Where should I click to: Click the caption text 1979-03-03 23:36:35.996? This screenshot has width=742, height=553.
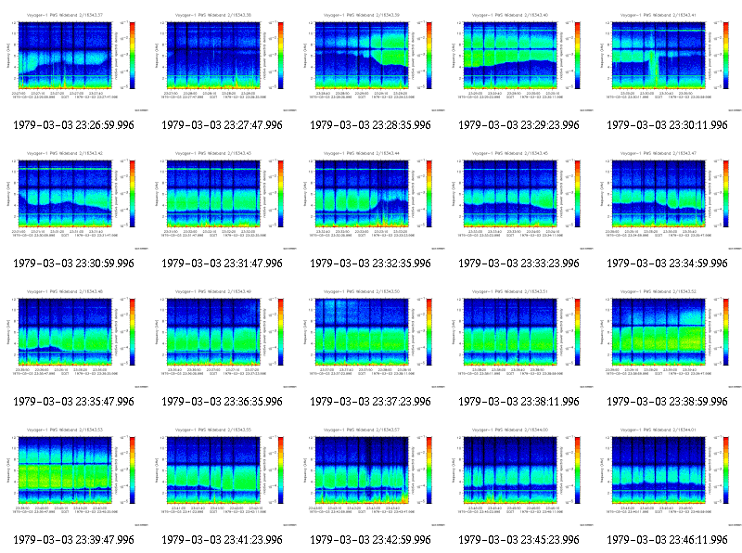222,402
